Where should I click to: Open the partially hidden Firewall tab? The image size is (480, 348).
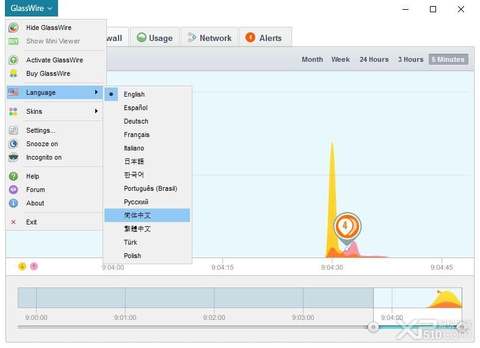point(116,37)
